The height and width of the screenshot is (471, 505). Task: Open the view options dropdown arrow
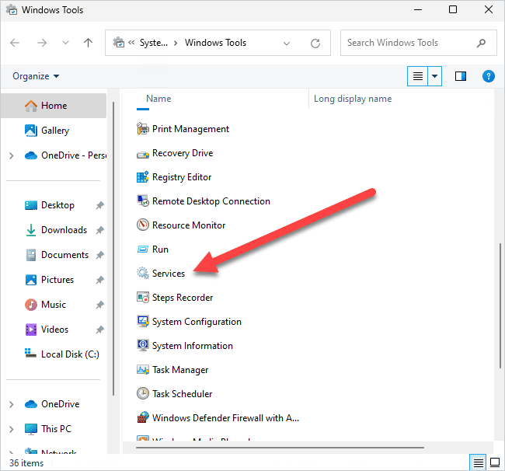[434, 76]
